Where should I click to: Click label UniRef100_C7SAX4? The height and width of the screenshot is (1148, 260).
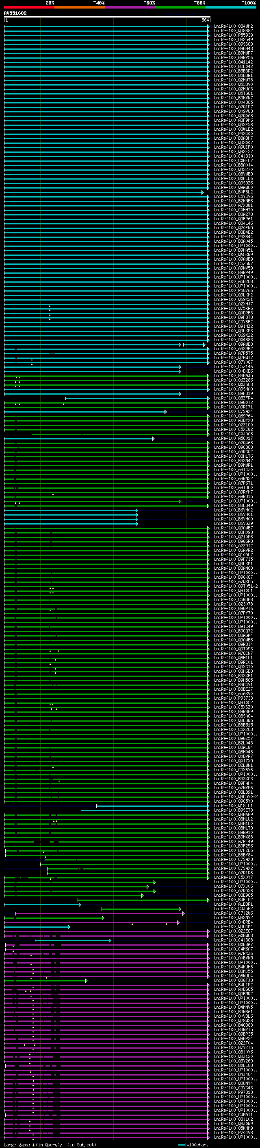pyautogui.click(x=233, y=411)
